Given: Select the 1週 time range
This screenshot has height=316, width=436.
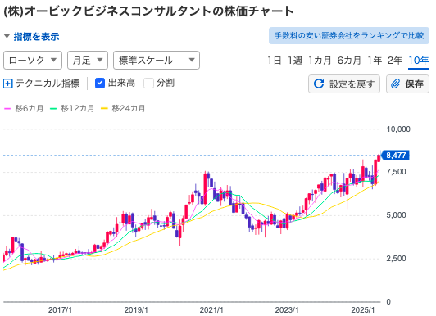Looking at the screenshot, I should pyautogui.click(x=295, y=61).
